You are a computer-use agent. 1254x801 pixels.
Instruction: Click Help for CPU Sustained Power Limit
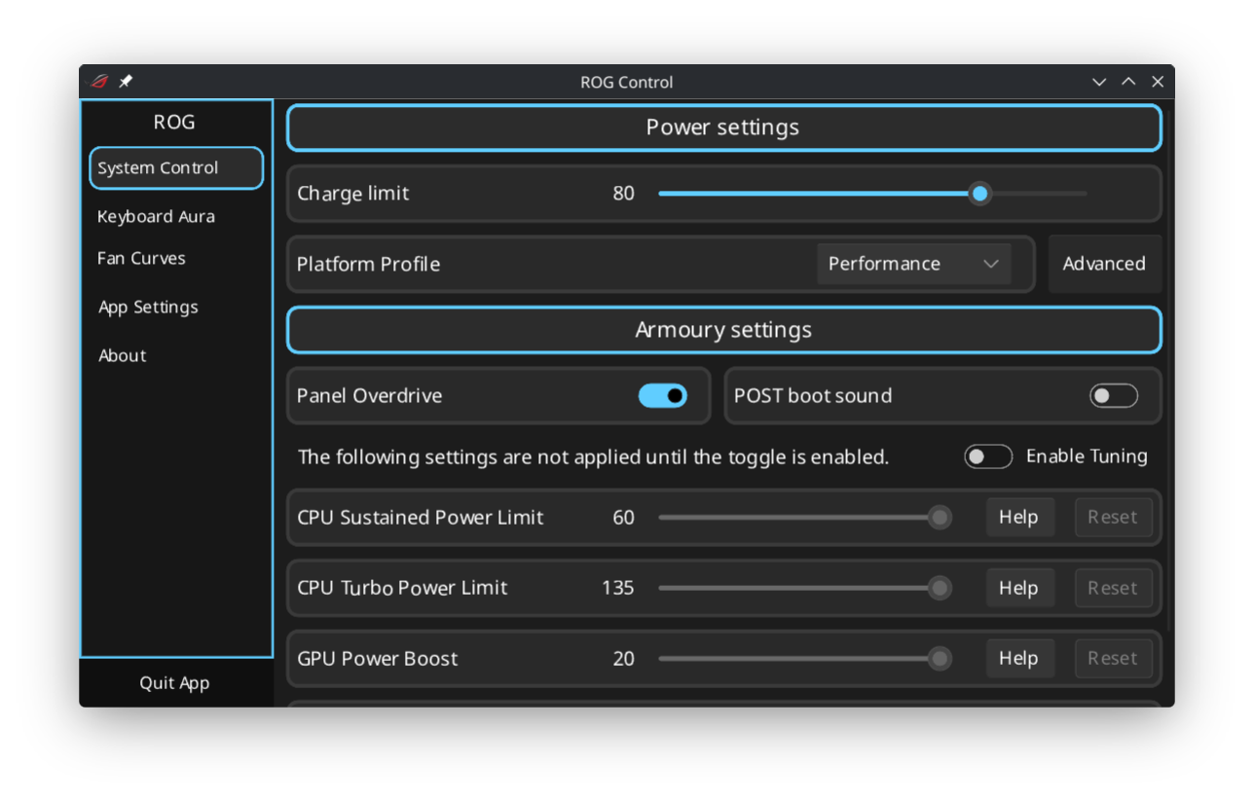click(1018, 517)
